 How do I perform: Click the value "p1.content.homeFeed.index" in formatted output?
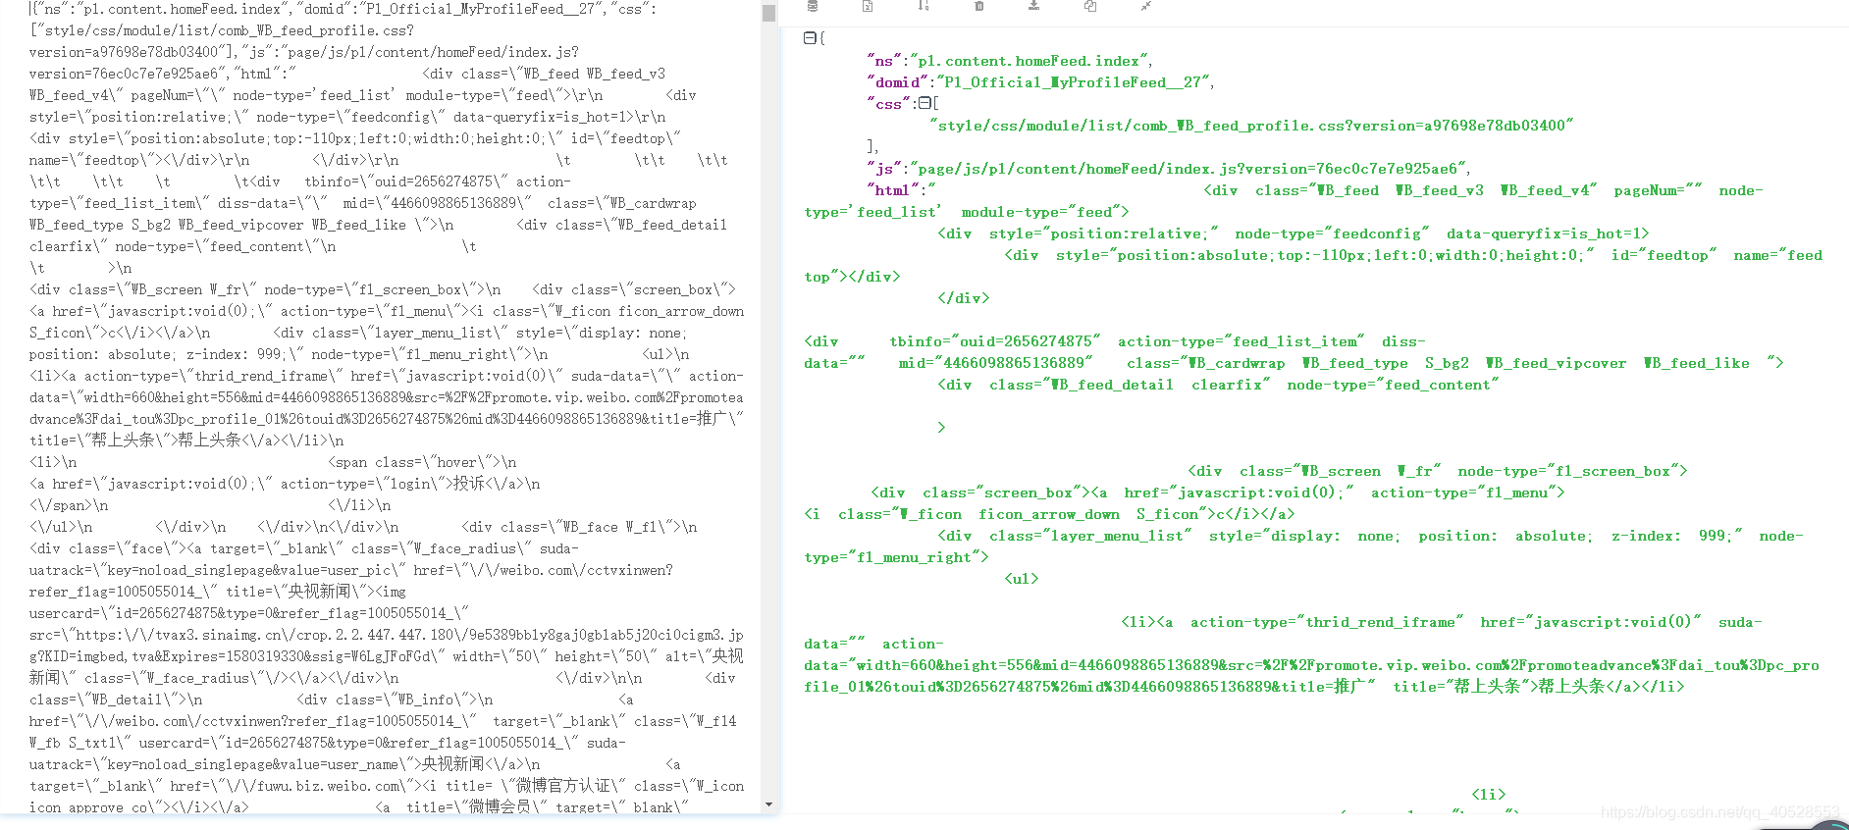(1029, 61)
